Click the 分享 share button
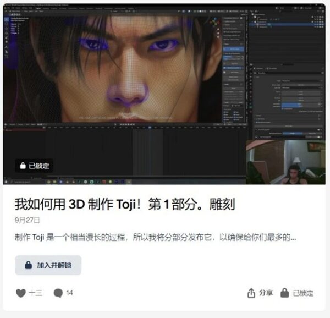Image resolution: width=330 pixels, height=318 pixels. [x=260, y=293]
